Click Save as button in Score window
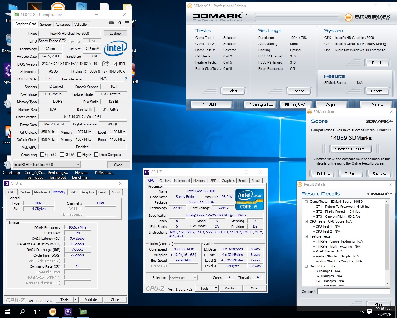 [380, 174]
